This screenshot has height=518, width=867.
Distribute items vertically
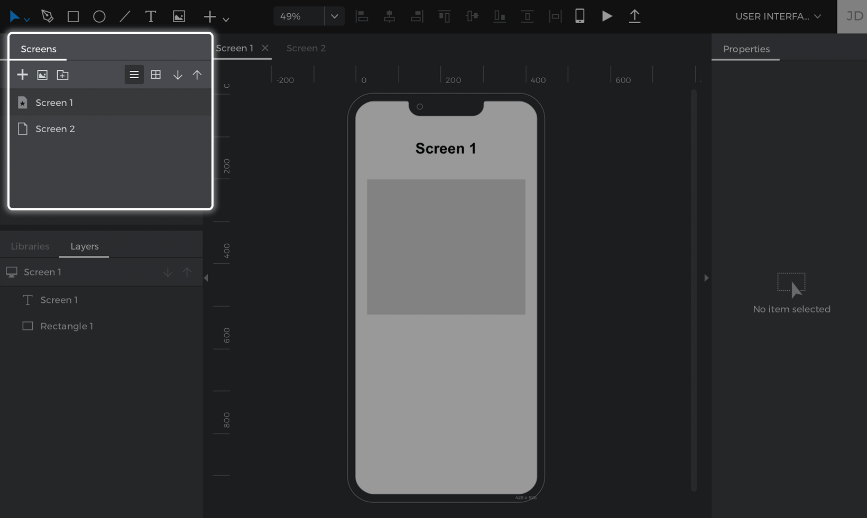[x=527, y=16]
